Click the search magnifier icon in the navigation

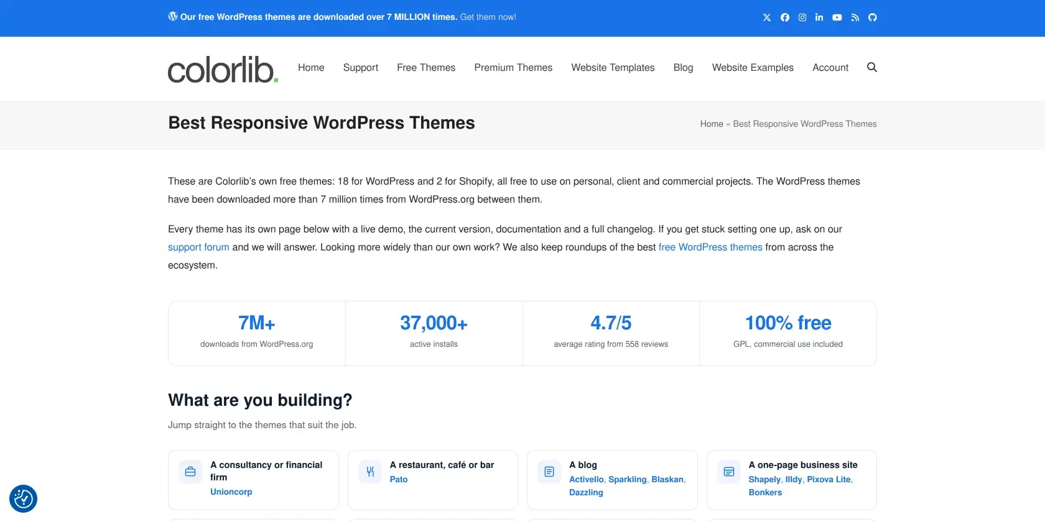pos(872,67)
